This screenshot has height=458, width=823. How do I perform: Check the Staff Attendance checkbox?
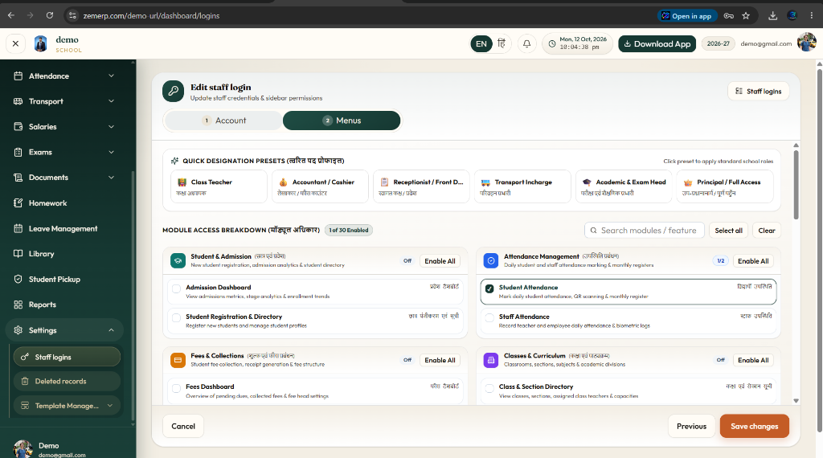coord(489,318)
